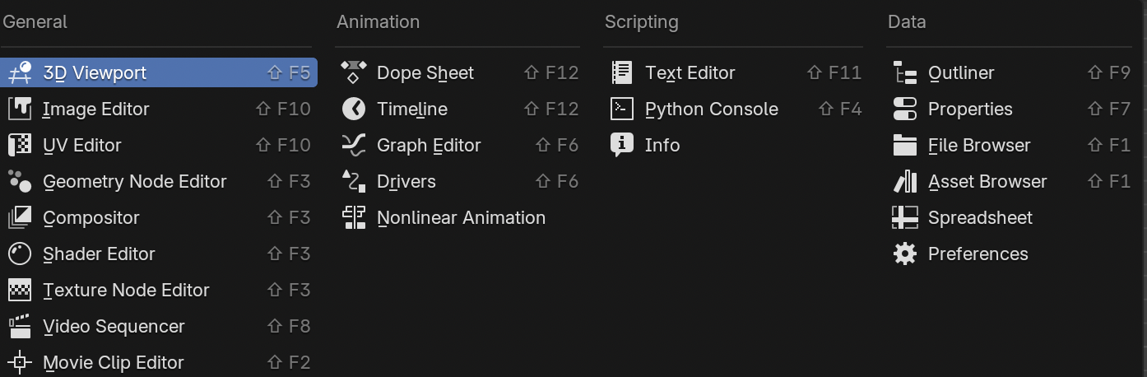Click the Graph Editor curve icon
The image size is (1147, 377).
pyautogui.click(x=354, y=145)
